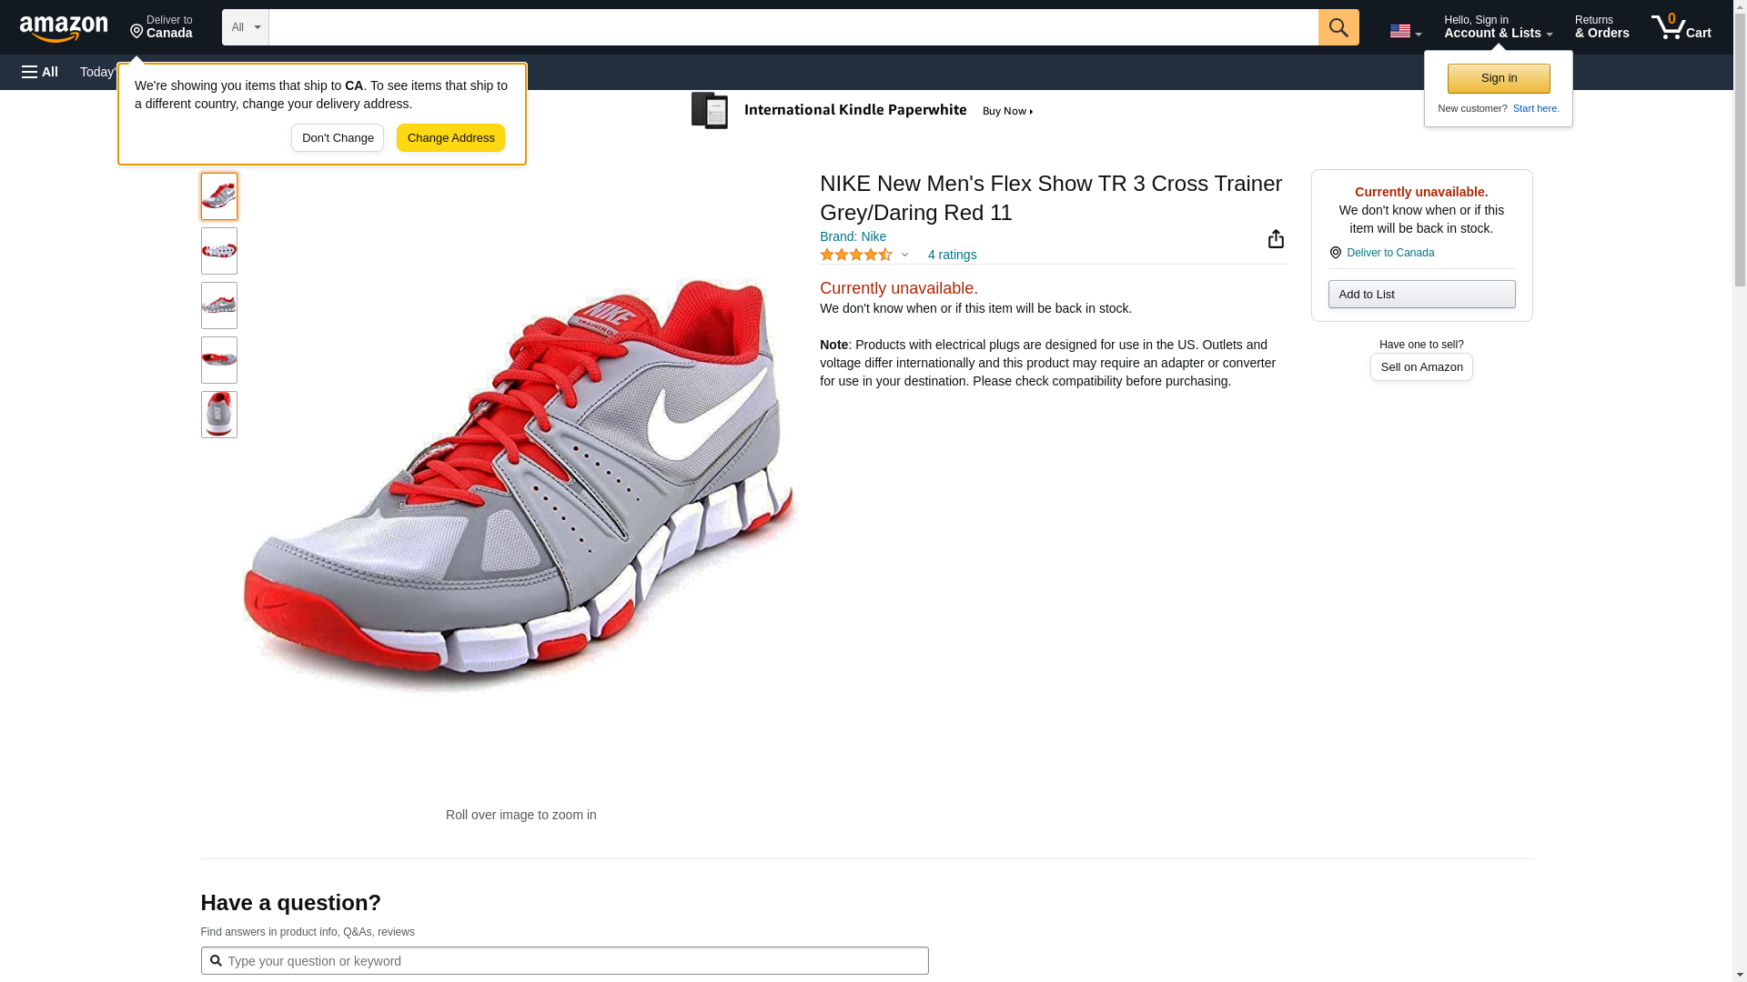The image size is (1747, 982).
Task: Click the star rating icons
Action: (856, 256)
